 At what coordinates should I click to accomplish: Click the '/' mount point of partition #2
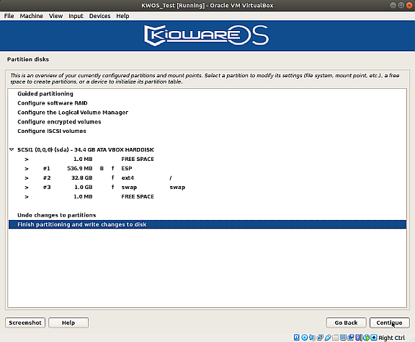pos(171,178)
